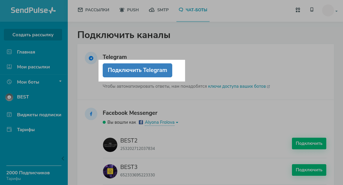
Task: Switch to the ЧАТ-БОТЫ tab
Action: 193,10
